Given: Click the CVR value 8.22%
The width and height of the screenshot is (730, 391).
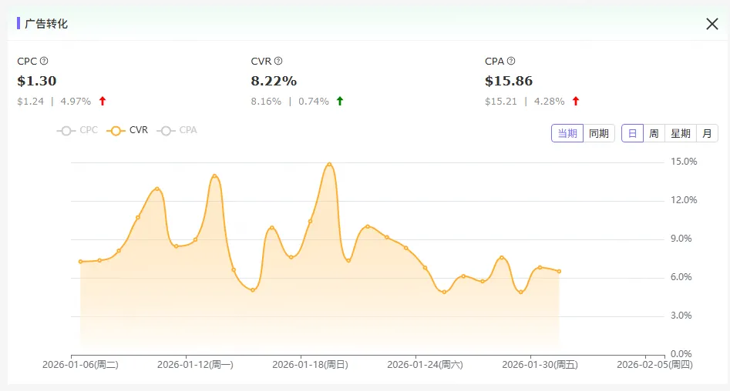Looking at the screenshot, I should click(x=274, y=81).
